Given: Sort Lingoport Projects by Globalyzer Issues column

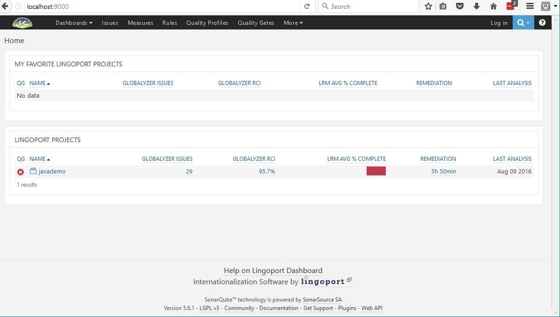Looking at the screenshot, I should pos(167,159).
